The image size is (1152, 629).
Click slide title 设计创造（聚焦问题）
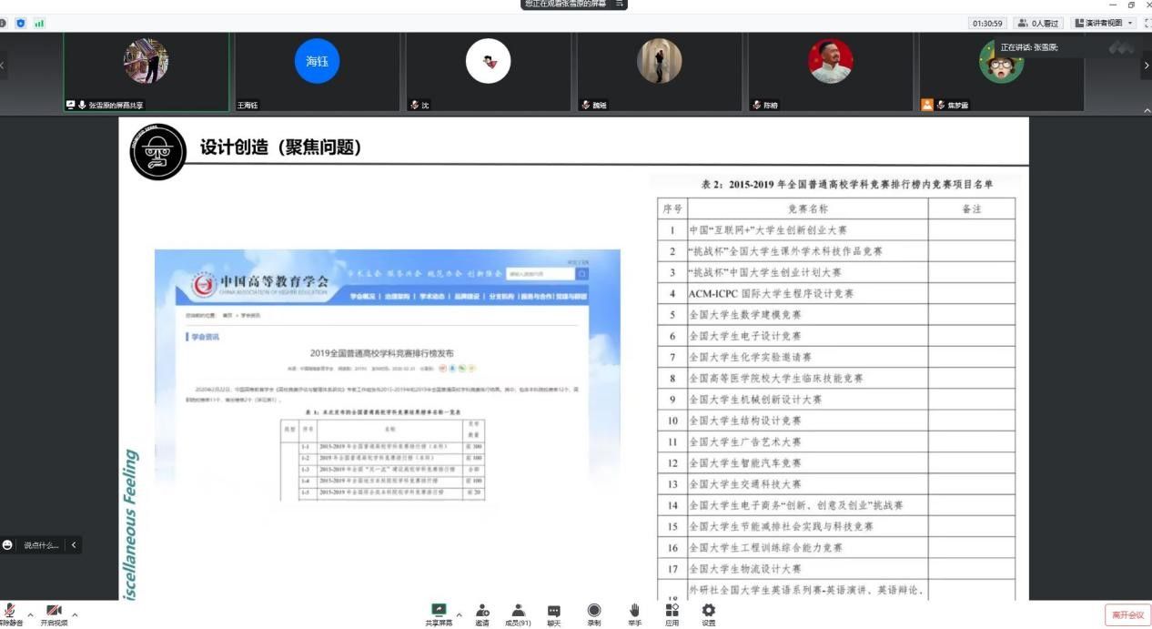280,147
